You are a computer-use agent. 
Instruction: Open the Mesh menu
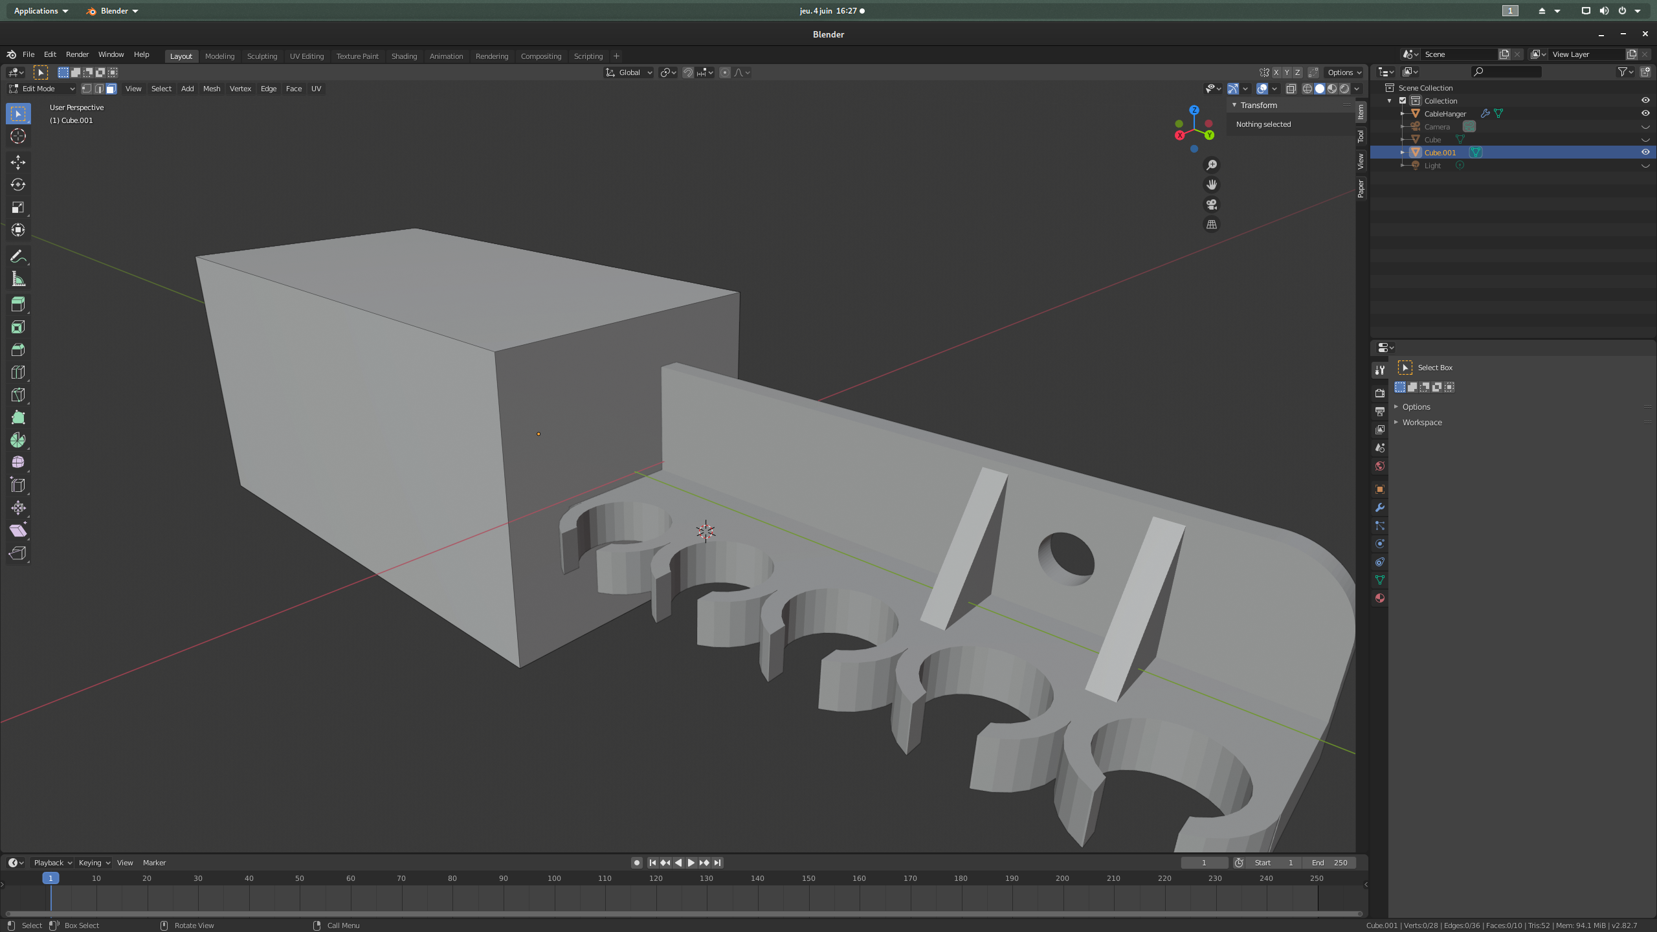click(x=211, y=89)
